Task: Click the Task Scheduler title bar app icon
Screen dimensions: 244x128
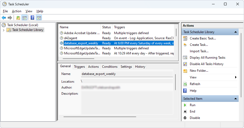Action: pyautogui.click(x=5, y=4)
